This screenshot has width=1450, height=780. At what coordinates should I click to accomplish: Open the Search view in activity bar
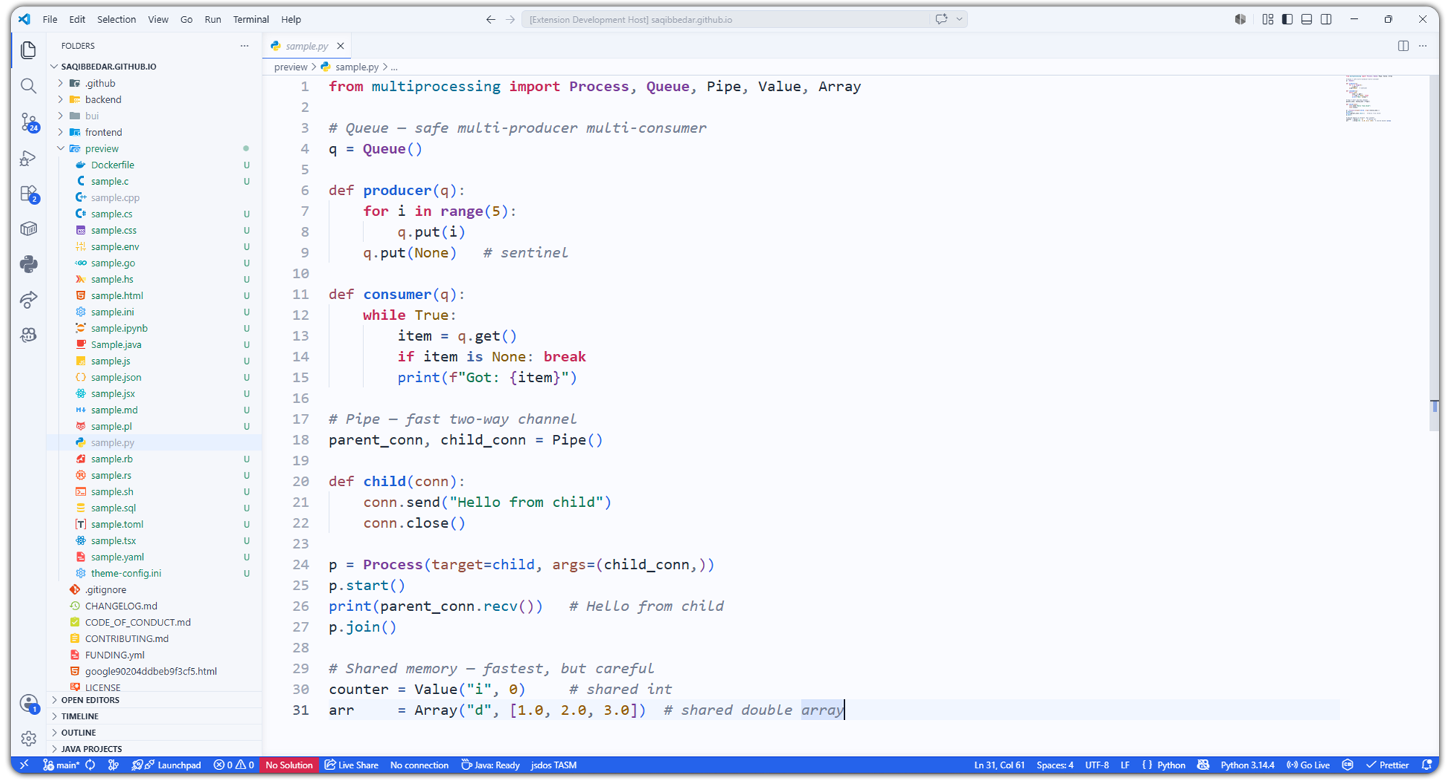click(29, 86)
